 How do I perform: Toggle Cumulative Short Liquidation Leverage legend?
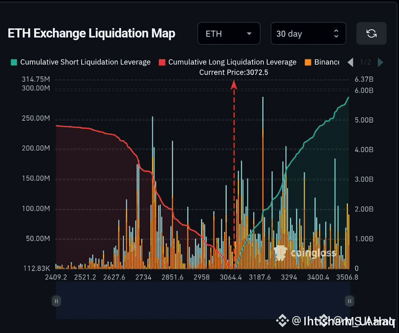coord(81,62)
